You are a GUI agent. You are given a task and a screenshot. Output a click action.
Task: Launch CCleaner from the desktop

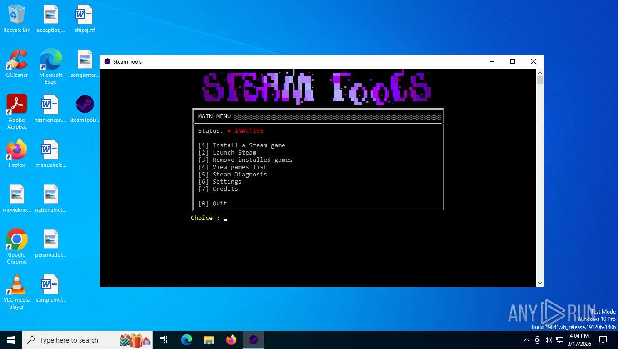(17, 64)
